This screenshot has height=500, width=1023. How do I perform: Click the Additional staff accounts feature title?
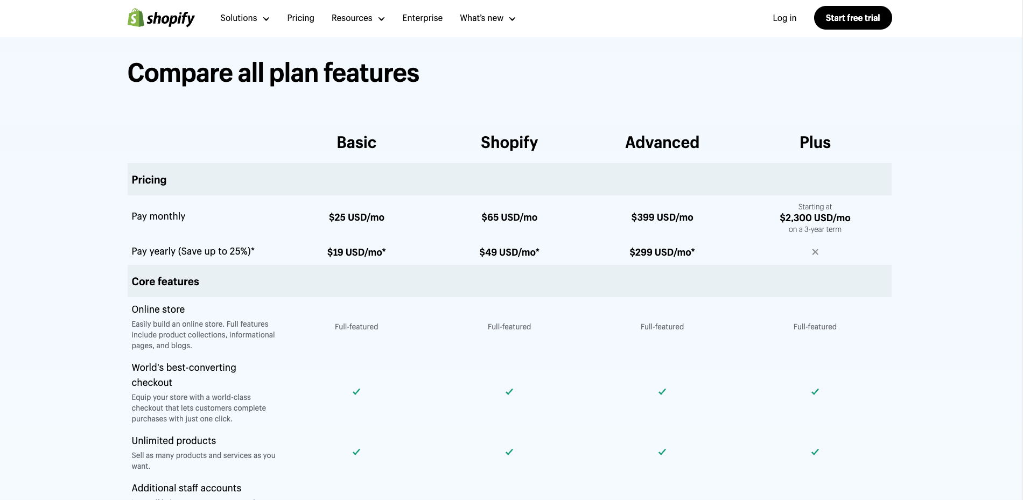coord(186,488)
